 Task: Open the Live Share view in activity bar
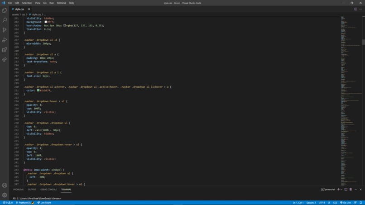click(x=5, y=60)
